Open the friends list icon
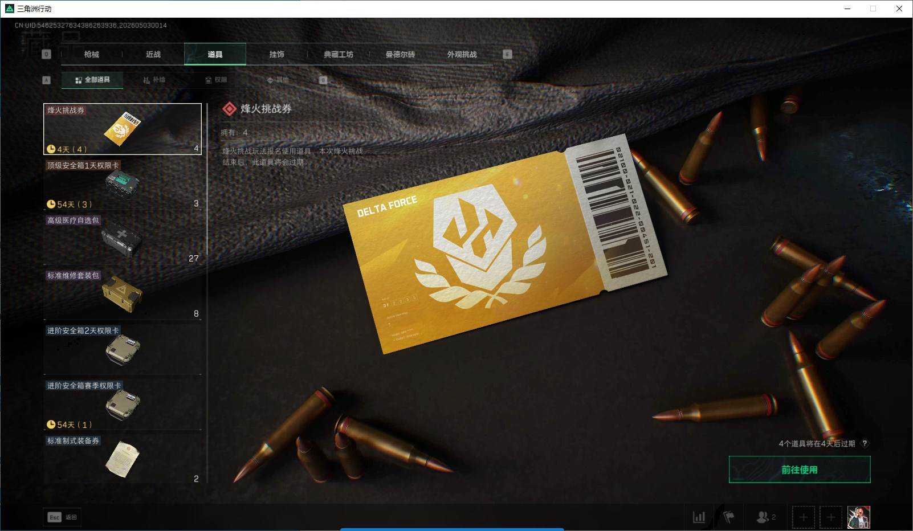This screenshot has width=913, height=531. point(765,517)
